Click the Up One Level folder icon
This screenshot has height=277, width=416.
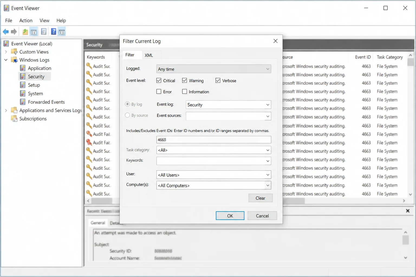coord(25,32)
